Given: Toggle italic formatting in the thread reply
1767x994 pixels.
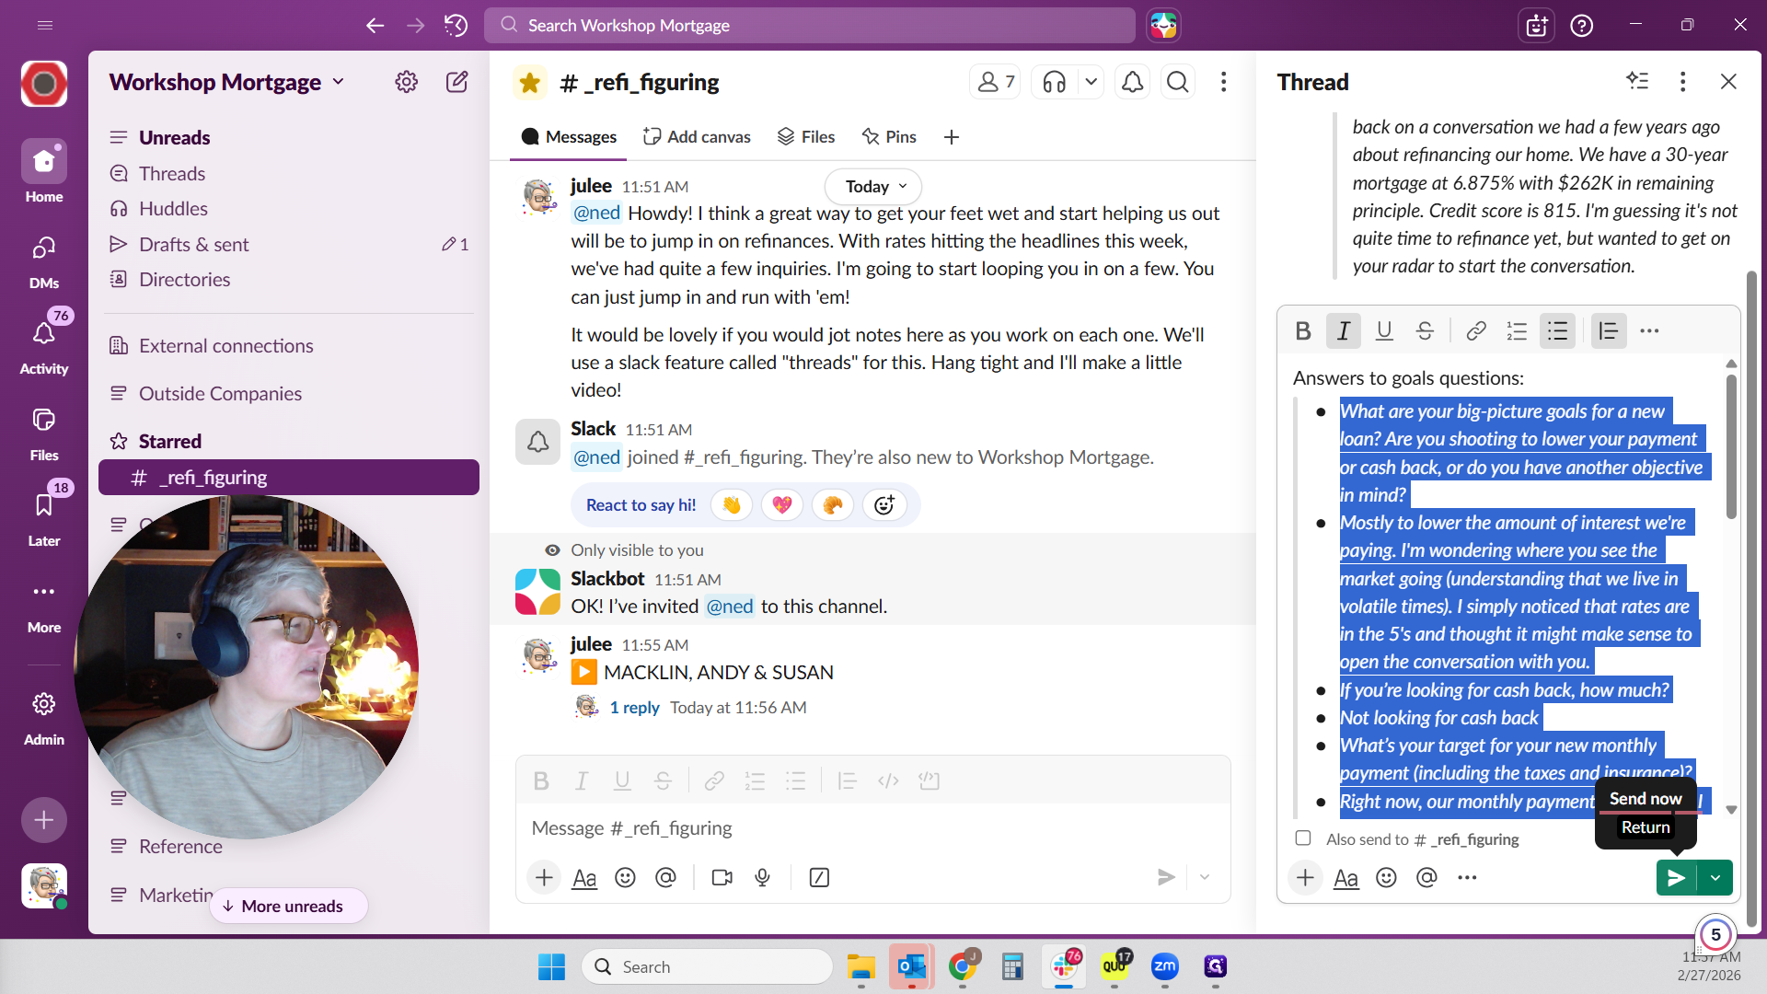Looking at the screenshot, I should point(1343,331).
